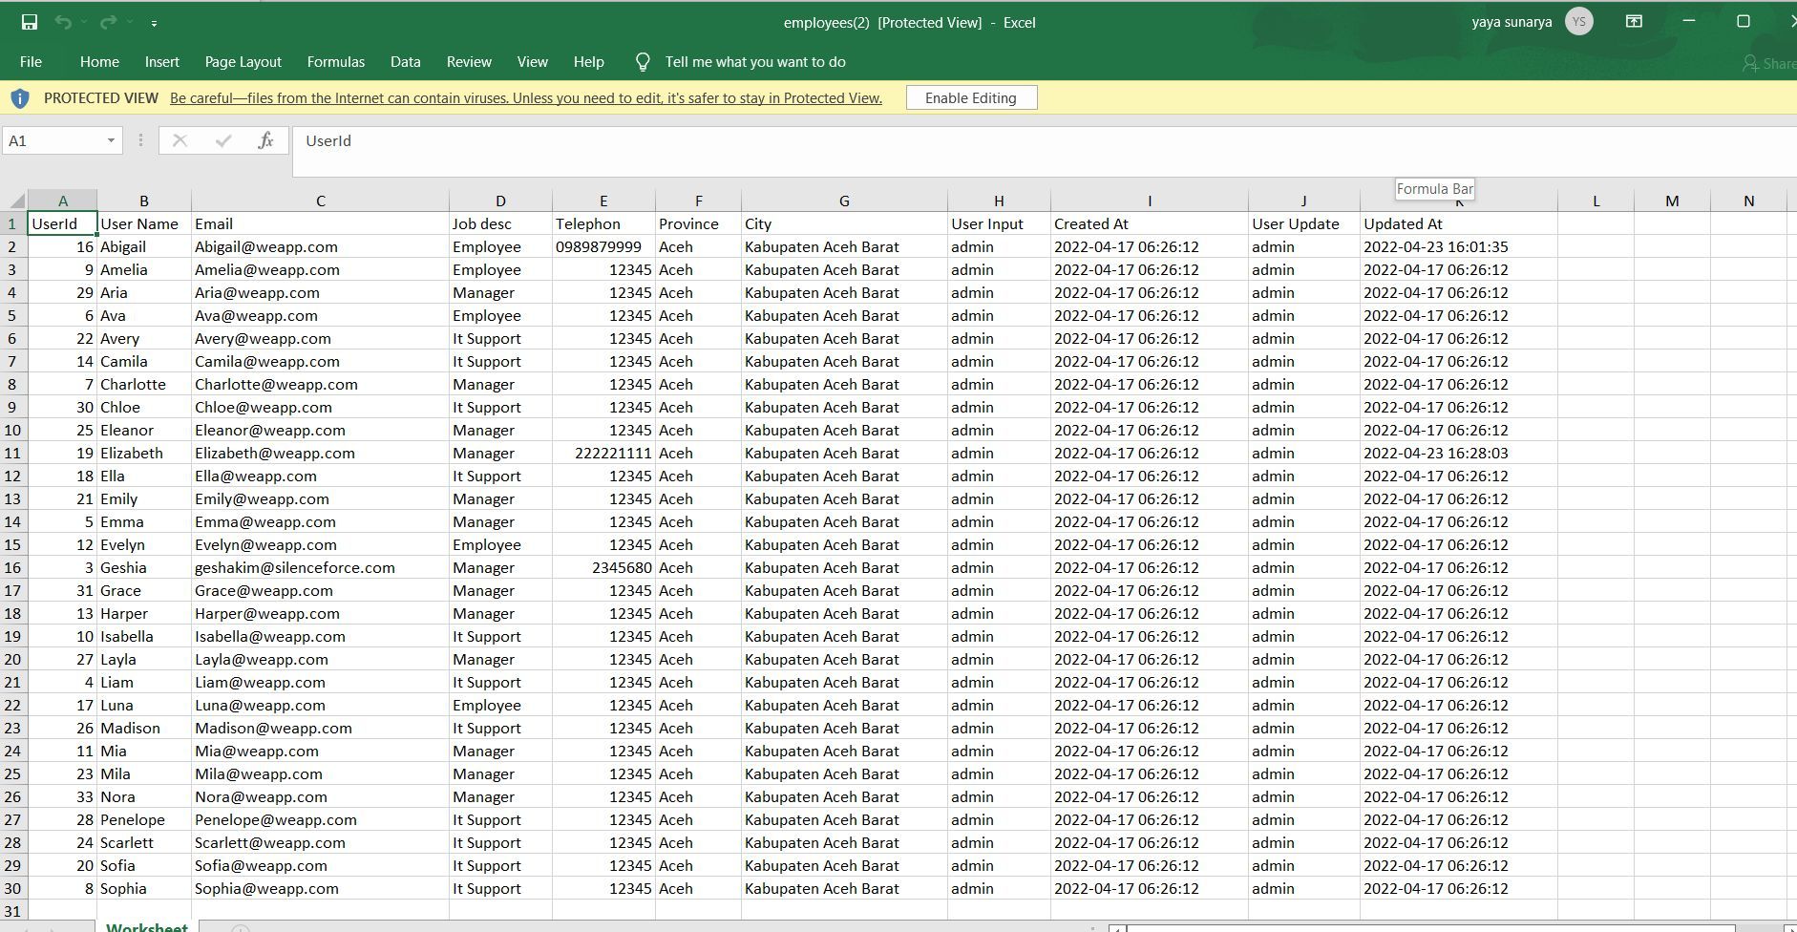Open the Customize Quick Access Toolbar dropdown
Screen dimensions: 1797x932
click(154, 23)
